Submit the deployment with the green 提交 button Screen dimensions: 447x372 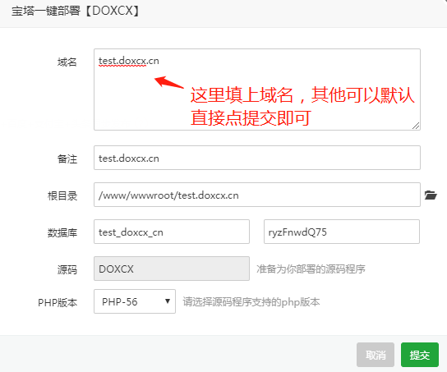click(420, 355)
